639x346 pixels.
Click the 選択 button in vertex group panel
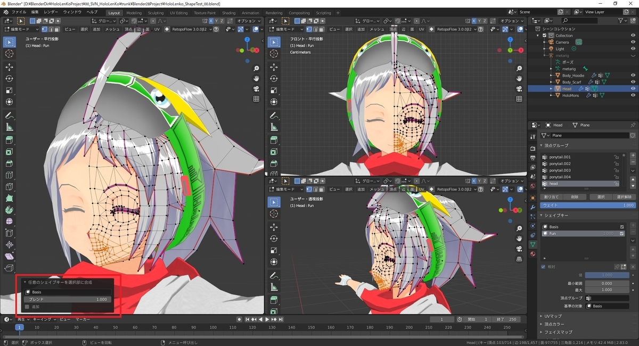pos(601,196)
